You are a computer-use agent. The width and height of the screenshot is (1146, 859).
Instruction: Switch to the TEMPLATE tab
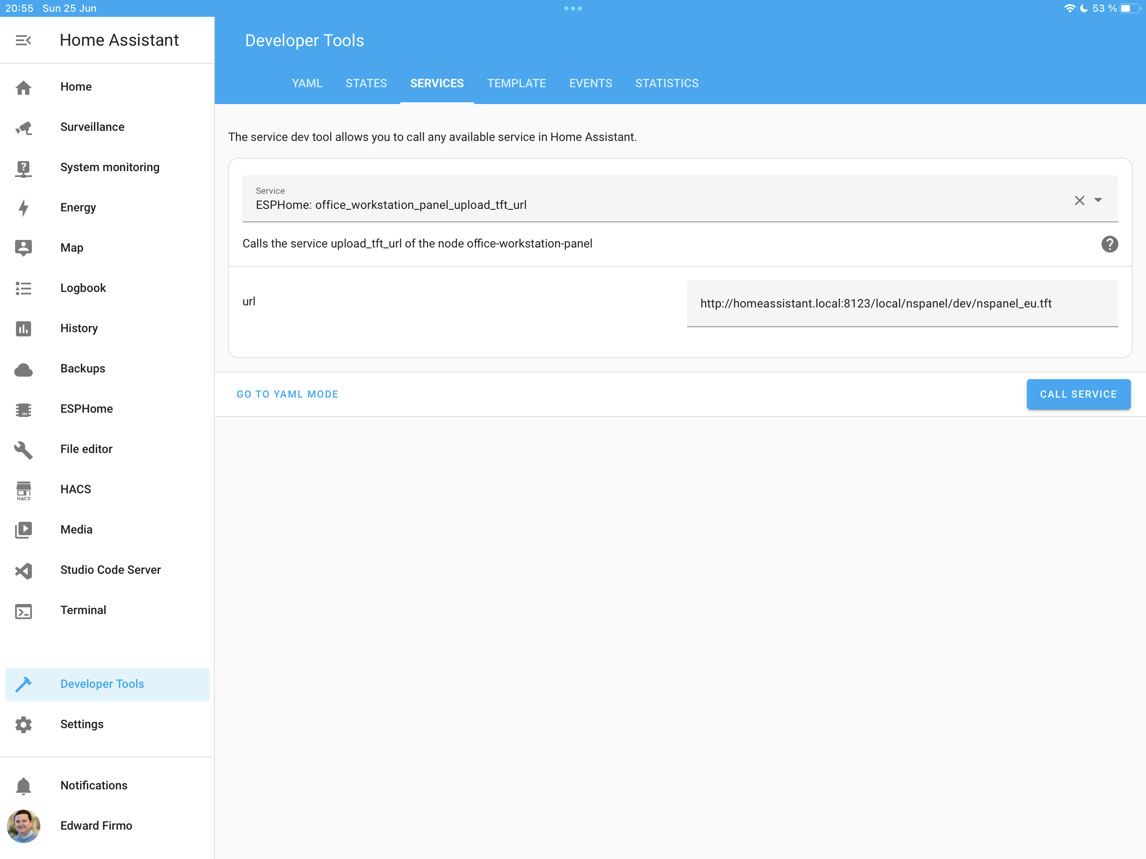[x=516, y=83]
